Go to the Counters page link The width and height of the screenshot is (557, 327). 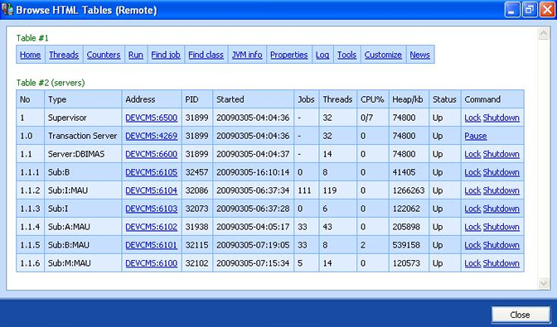pyautogui.click(x=104, y=55)
